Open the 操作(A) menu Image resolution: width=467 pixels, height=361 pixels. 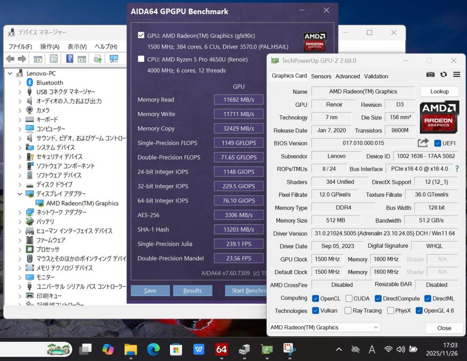tap(50, 47)
